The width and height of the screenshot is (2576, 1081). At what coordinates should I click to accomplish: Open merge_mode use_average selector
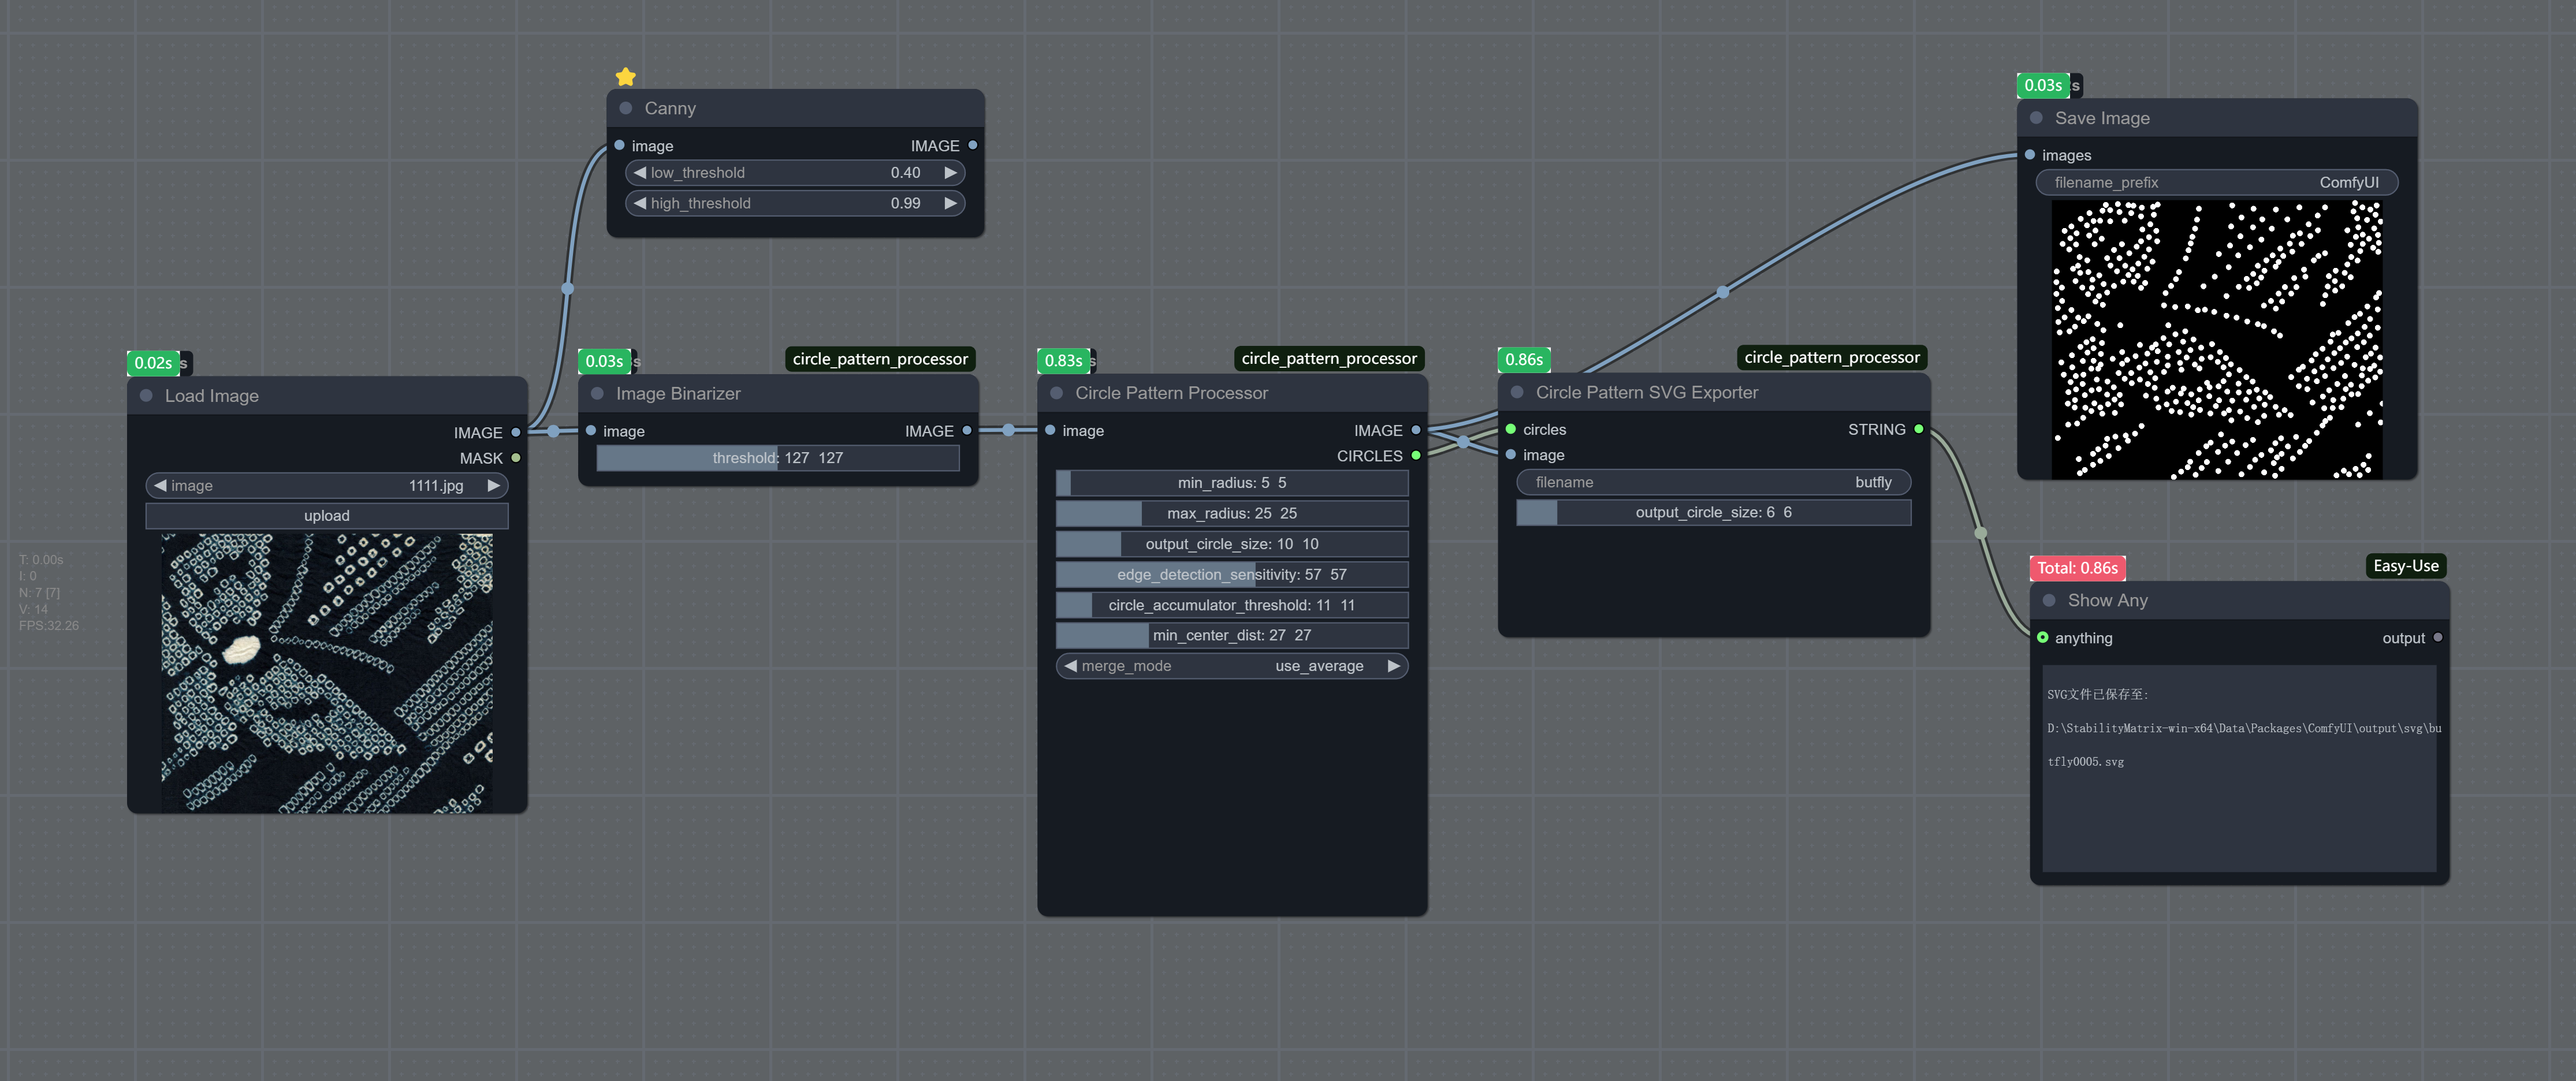(1232, 666)
